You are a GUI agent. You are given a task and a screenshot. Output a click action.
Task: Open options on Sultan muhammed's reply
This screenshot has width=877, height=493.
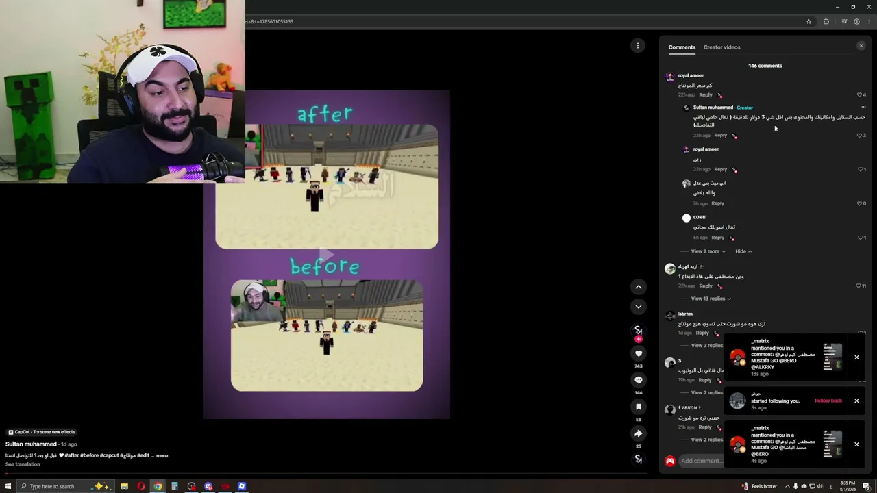863,108
